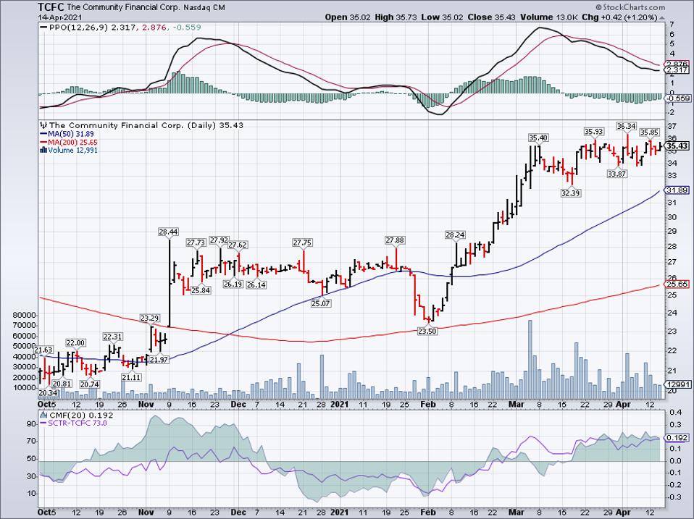
Task: Click the 32.39 low price label
Action: tap(571, 193)
